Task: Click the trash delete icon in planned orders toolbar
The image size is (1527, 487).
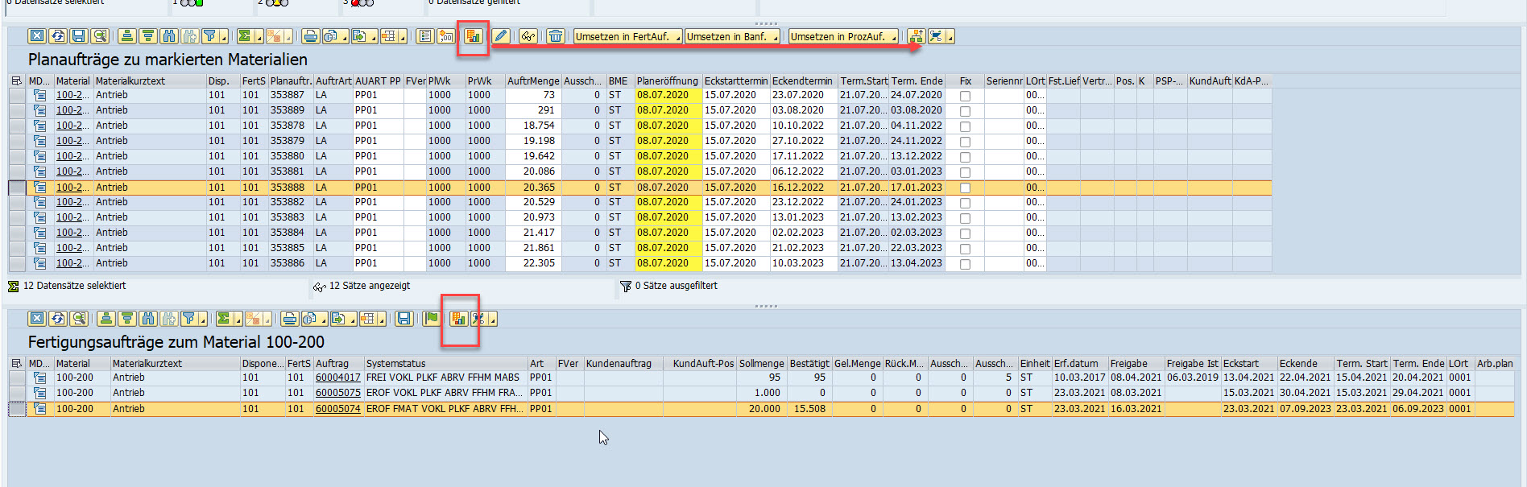Action: click(556, 36)
